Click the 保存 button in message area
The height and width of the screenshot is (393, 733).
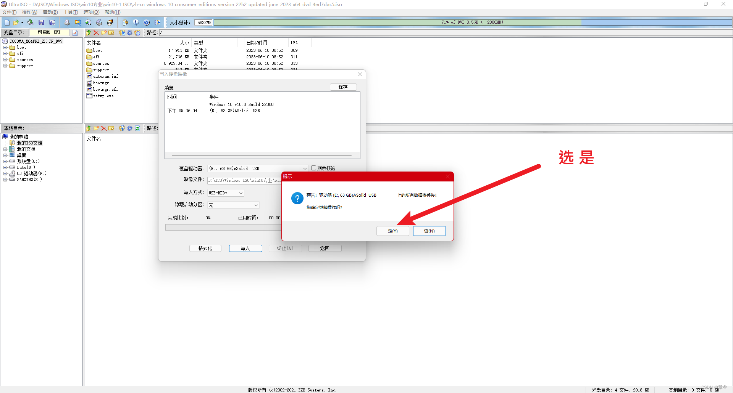(x=343, y=87)
